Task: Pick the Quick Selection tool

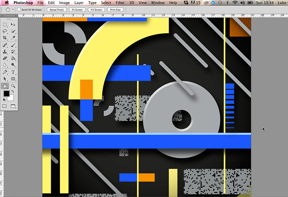Action: [13, 31]
